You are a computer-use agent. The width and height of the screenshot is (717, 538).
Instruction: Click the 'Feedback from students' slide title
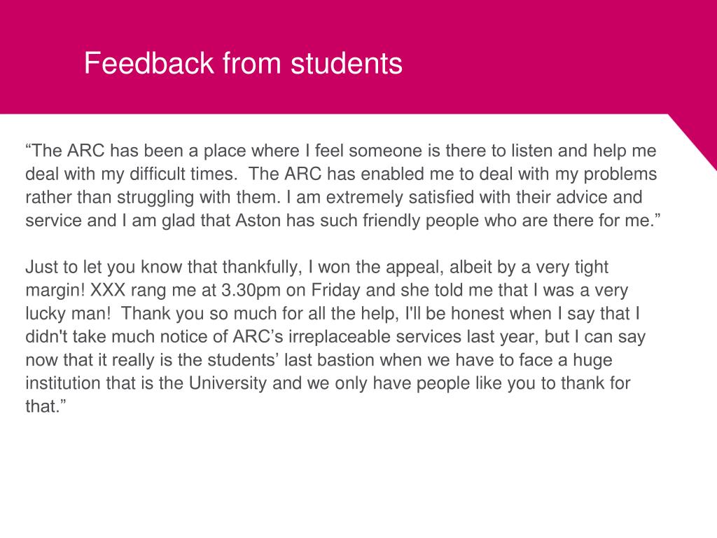(243, 63)
